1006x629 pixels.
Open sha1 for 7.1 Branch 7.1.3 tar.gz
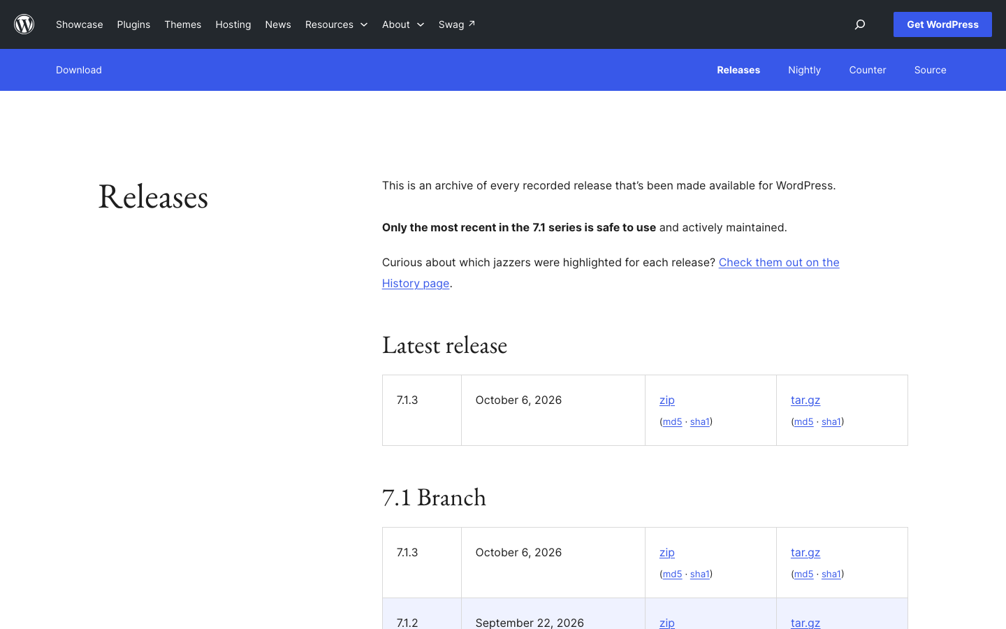coord(831,574)
